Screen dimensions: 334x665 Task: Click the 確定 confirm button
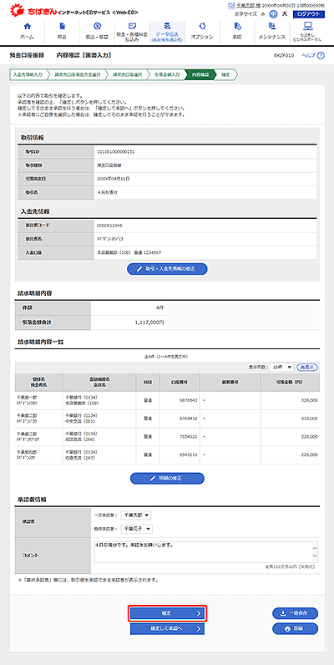point(168,613)
